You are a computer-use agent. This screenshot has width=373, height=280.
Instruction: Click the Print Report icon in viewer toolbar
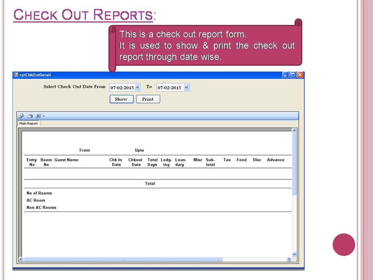click(30, 116)
